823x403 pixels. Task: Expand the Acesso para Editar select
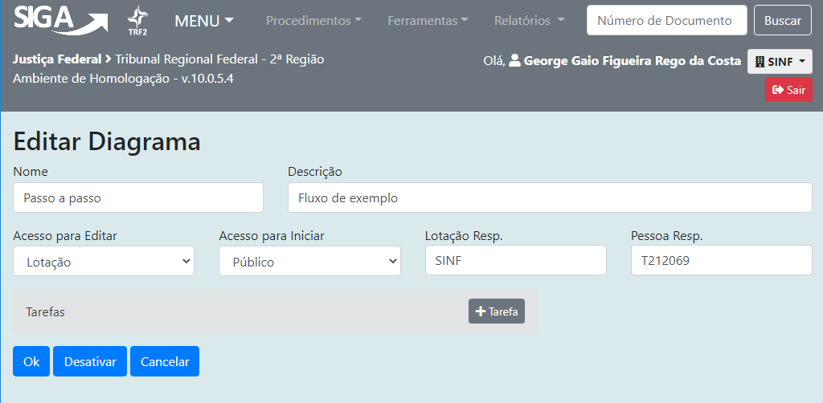pos(104,262)
